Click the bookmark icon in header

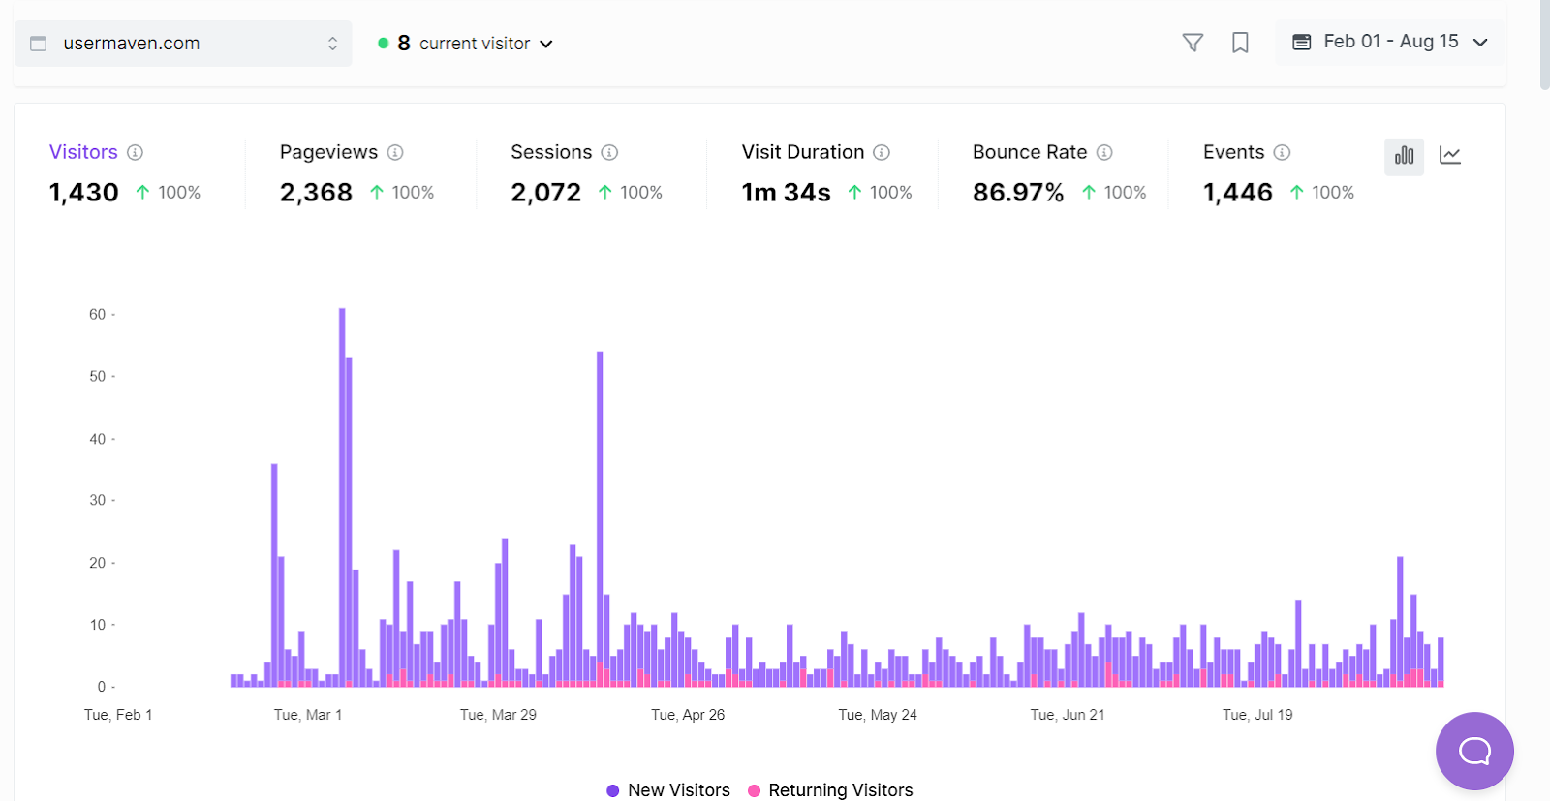1240,43
